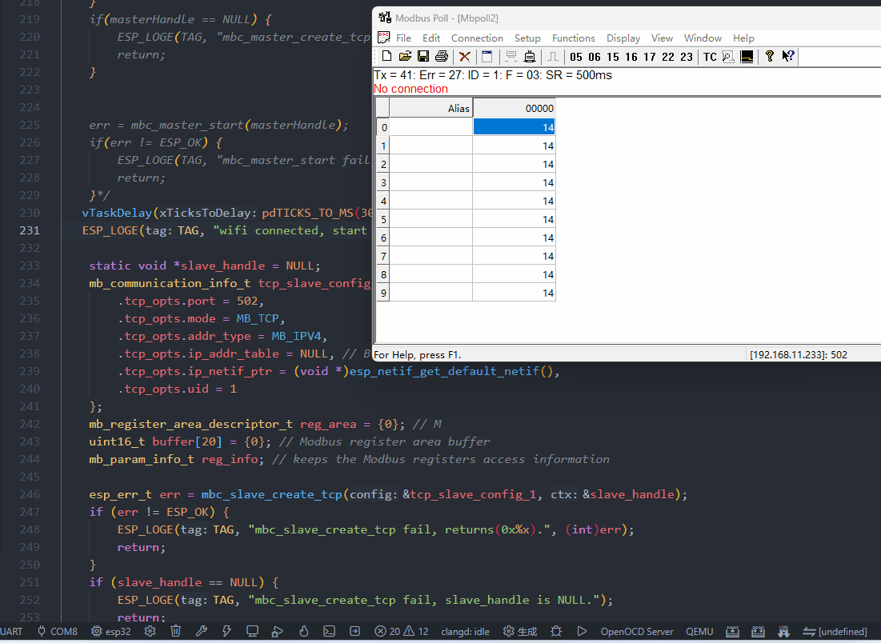881x643 pixels.
Task: Click the Mbpoll2 document icon beside File
Action: pos(384,38)
